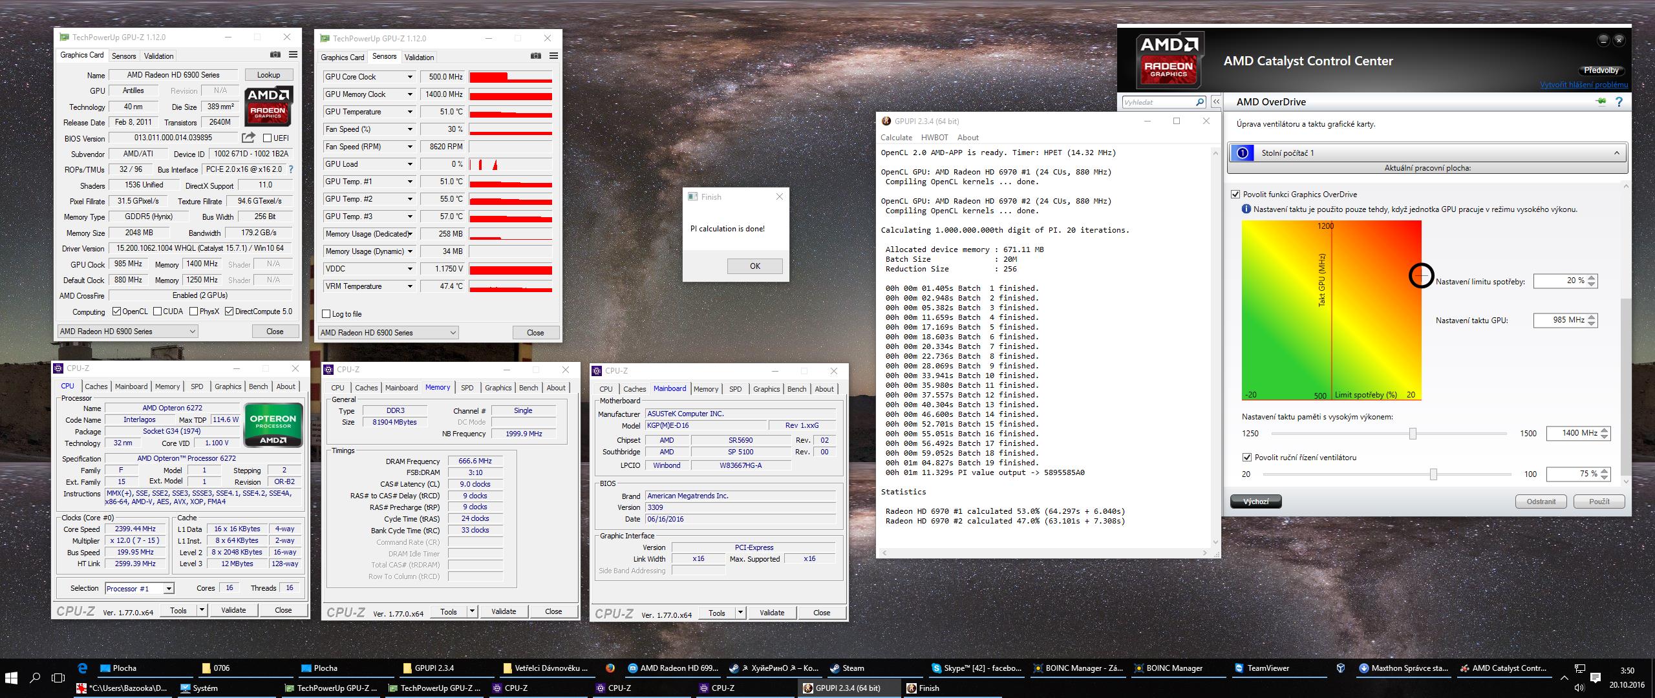This screenshot has height=698, width=1655.
Task: Click the screenshot camera icon in left GPU-Z window
Action: pyautogui.click(x=275, y=55)
